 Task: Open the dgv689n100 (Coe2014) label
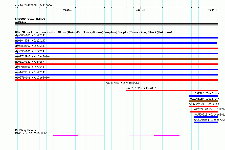pyautogui.click(x=30, y=46)
